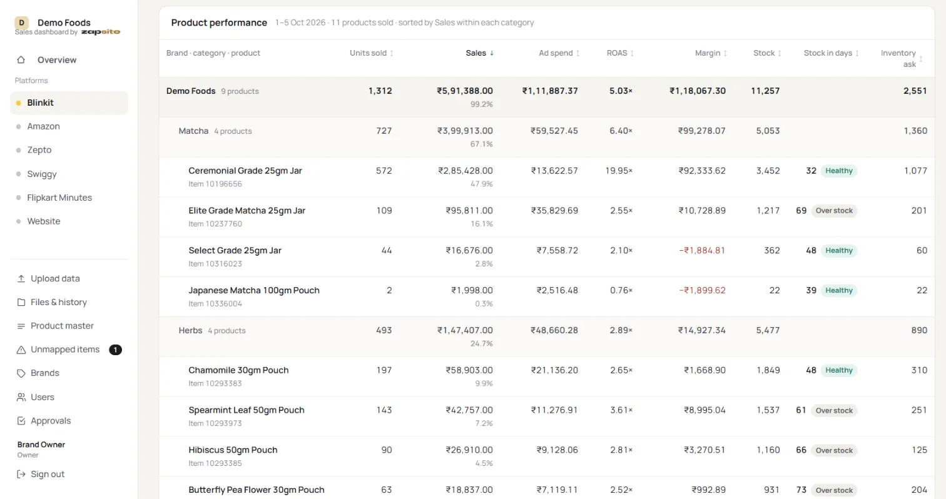Sort by Ad spend column
The height and width of the screenshot is (499, 946).
(x=559, y=53)
